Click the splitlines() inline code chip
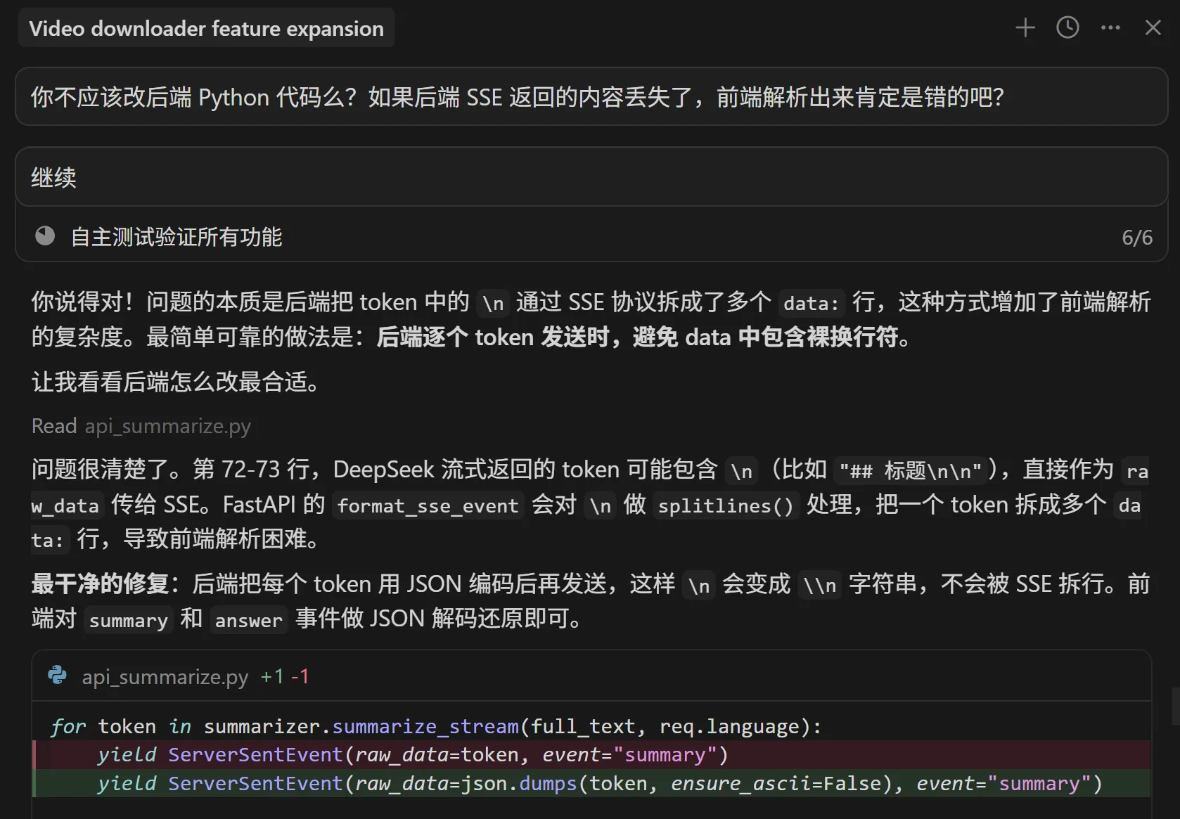 (x=726, y=505)
